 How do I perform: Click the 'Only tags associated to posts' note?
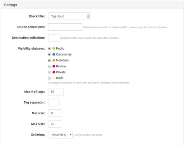coord(89,83)
